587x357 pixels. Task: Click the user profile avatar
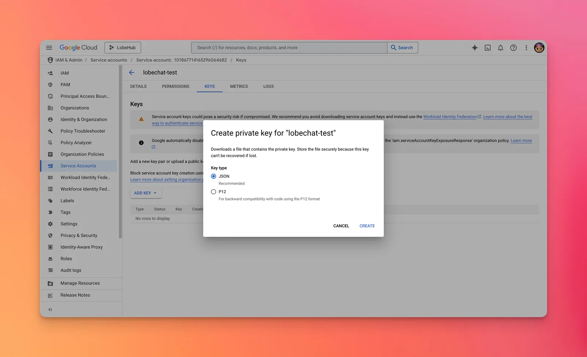[539, 48]
